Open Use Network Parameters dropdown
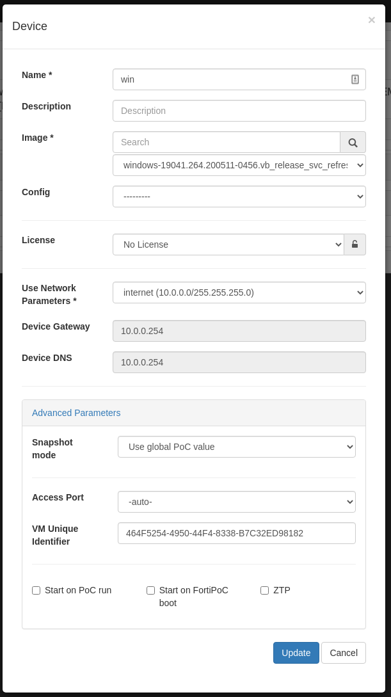Screen dimensions: 391x697 pos(239,292)
